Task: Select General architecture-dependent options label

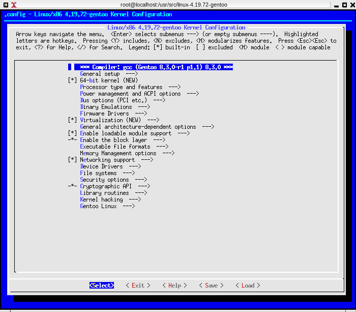Action: coord(138,127)
